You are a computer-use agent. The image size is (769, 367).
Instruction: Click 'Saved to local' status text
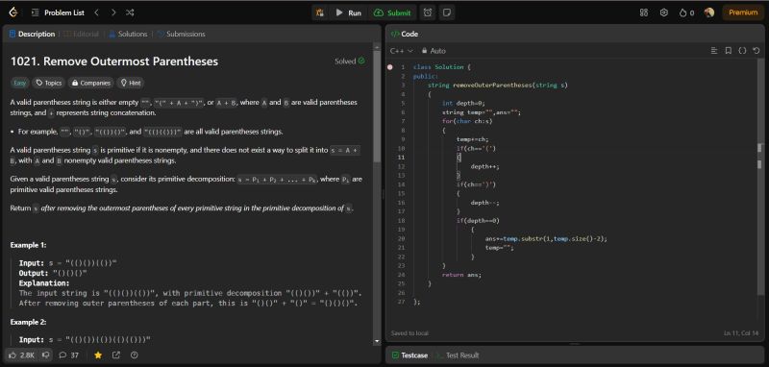pos(409,333)
